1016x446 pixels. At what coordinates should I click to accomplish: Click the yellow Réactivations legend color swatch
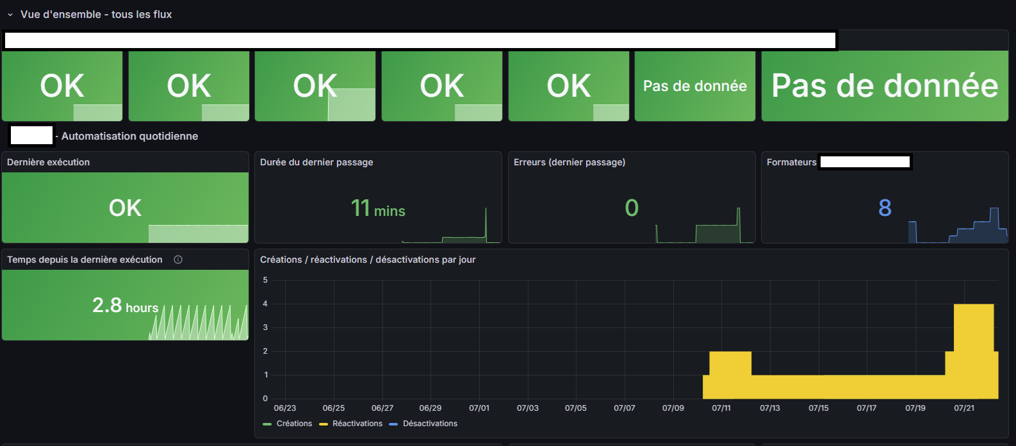point(324,424)
